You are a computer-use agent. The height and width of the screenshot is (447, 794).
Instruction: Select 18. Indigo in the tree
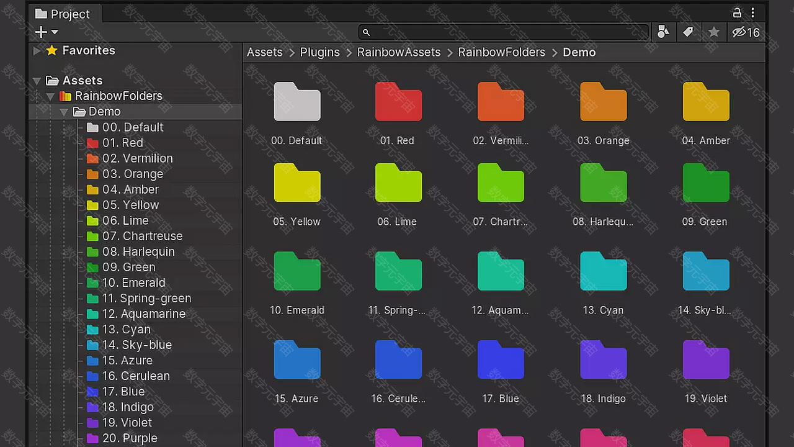coord(128,407)
